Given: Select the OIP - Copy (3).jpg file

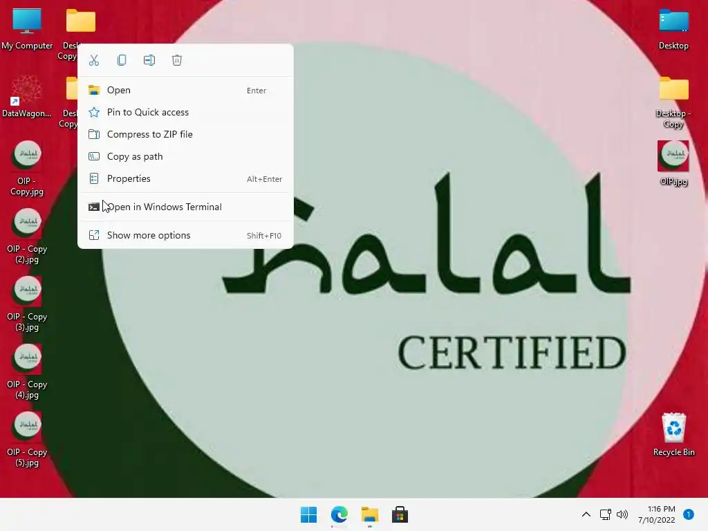Looking at the screenshot, I should coord(27,304).
